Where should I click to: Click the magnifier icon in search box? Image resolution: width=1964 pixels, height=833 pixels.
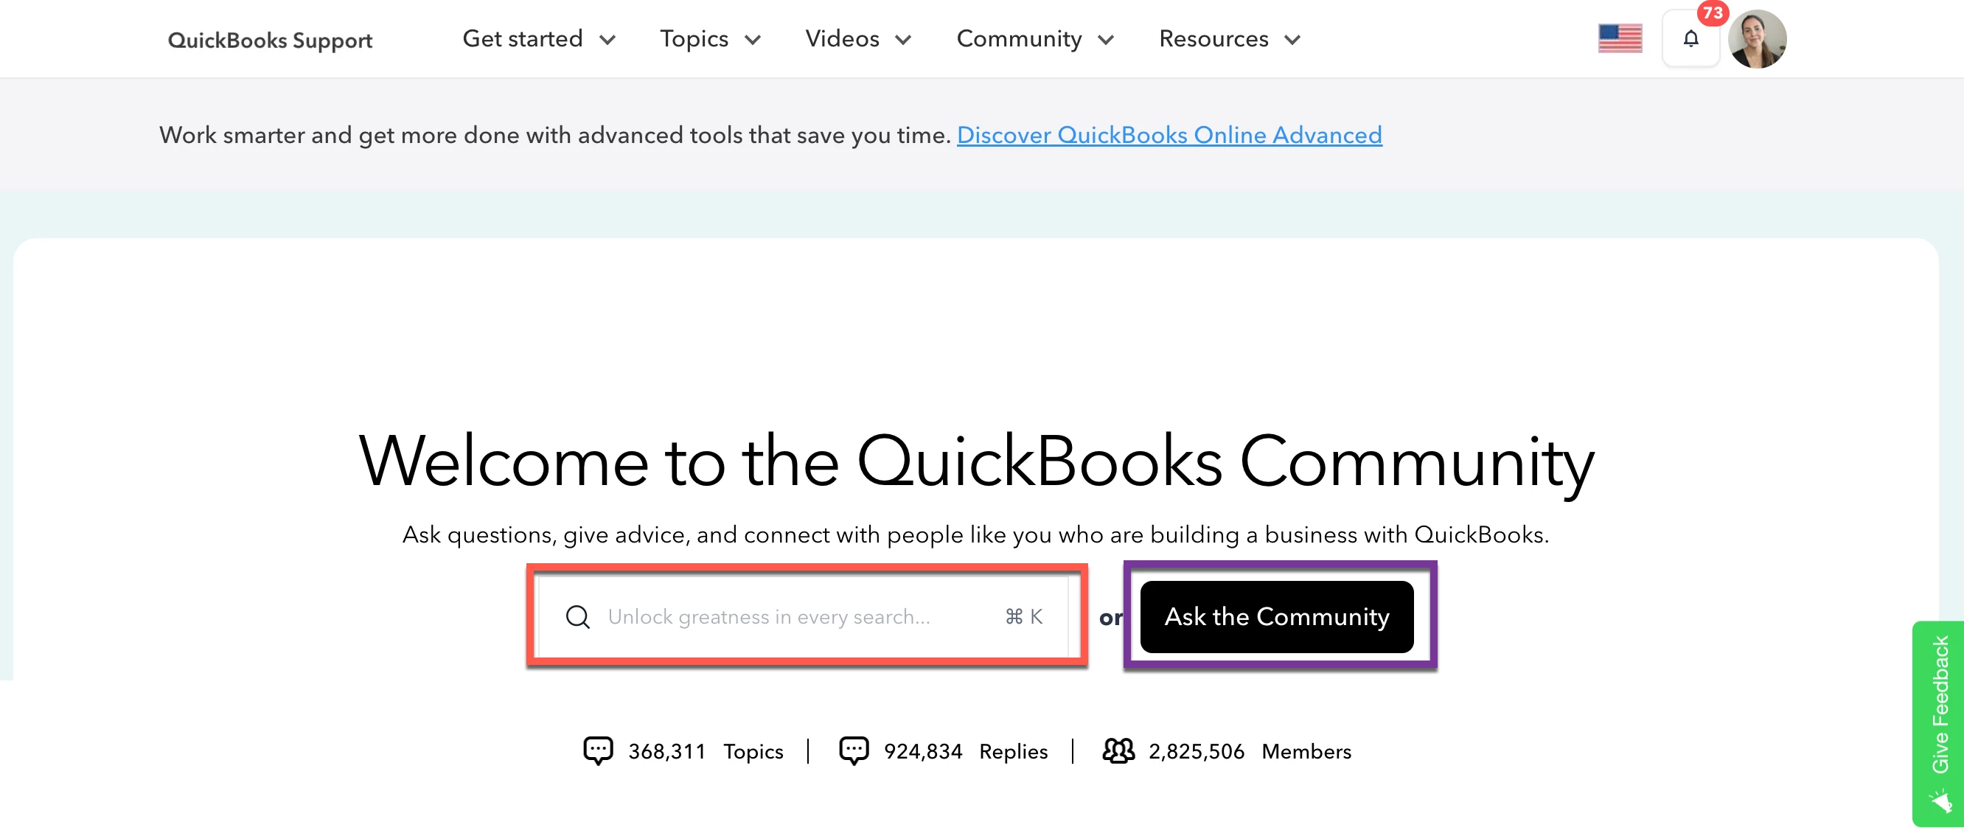(x=578, y=616)
